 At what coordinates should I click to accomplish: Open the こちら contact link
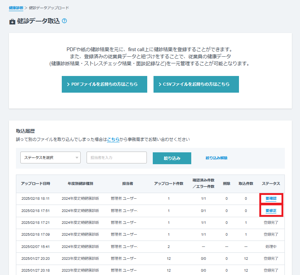click(x=113, y=140)
